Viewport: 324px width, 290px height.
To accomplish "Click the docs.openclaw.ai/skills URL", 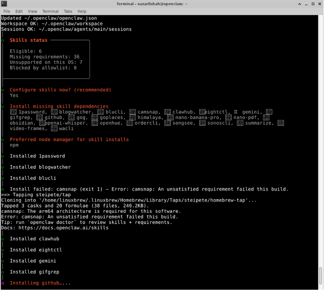I will (x=63, y=228).
